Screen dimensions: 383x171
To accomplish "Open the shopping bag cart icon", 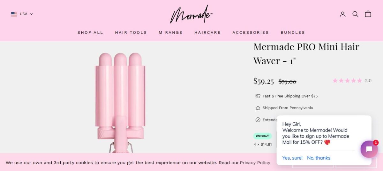I will [x=368, y=14].
